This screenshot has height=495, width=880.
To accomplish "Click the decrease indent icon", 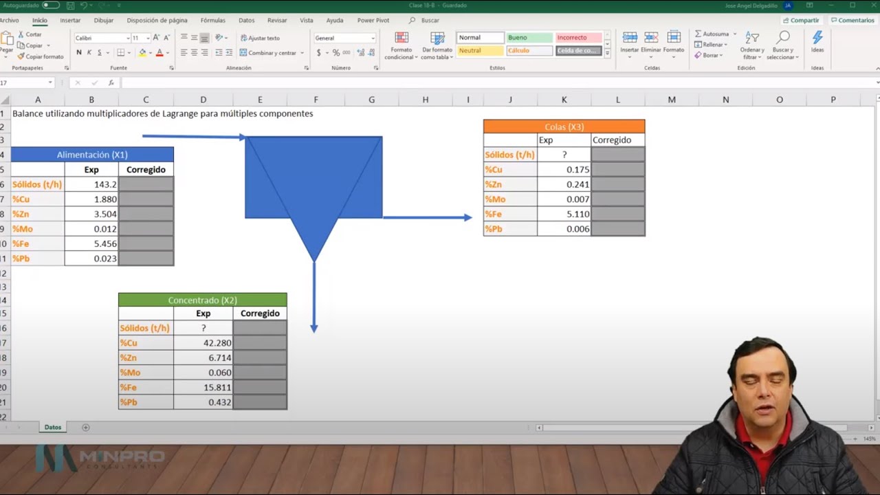I will pyautogui.click(x=219, y=53).
